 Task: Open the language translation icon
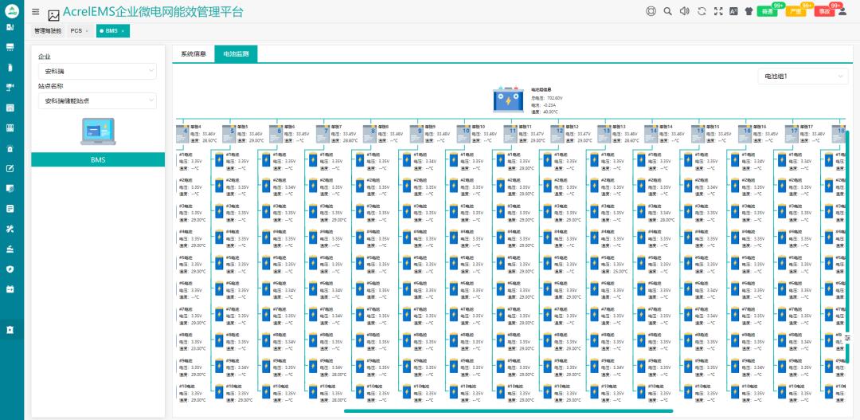[x=734, y=11]
